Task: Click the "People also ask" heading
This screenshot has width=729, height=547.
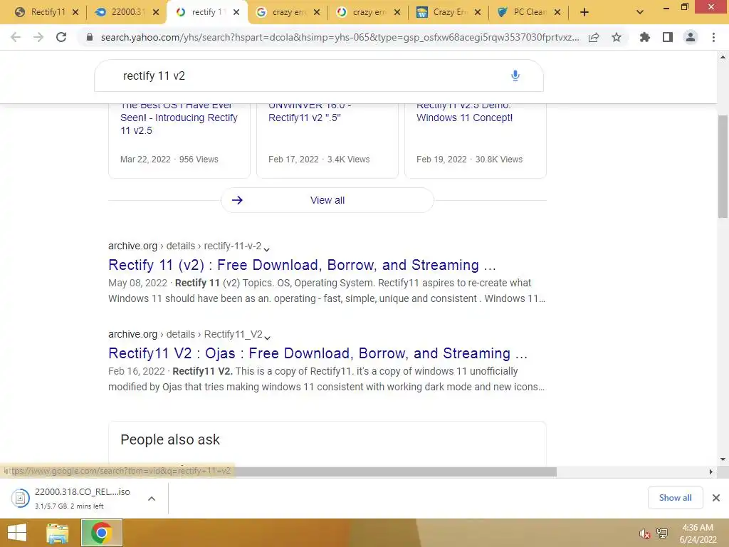Action: click(170, 439)
